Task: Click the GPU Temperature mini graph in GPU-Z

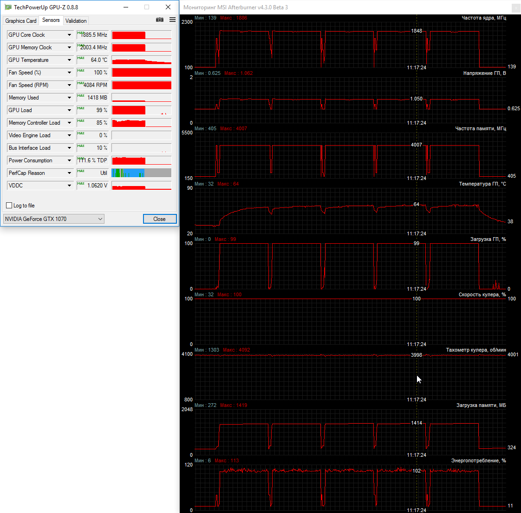Action: (x=141, y=60)
